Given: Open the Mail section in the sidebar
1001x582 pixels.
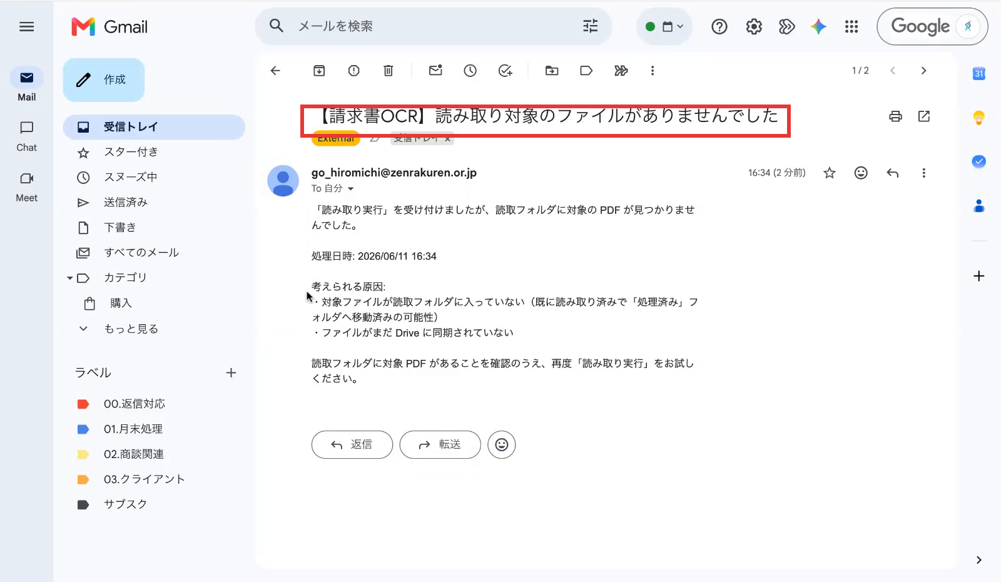Looking at the screenshot, I should click(x=26, y=84).
